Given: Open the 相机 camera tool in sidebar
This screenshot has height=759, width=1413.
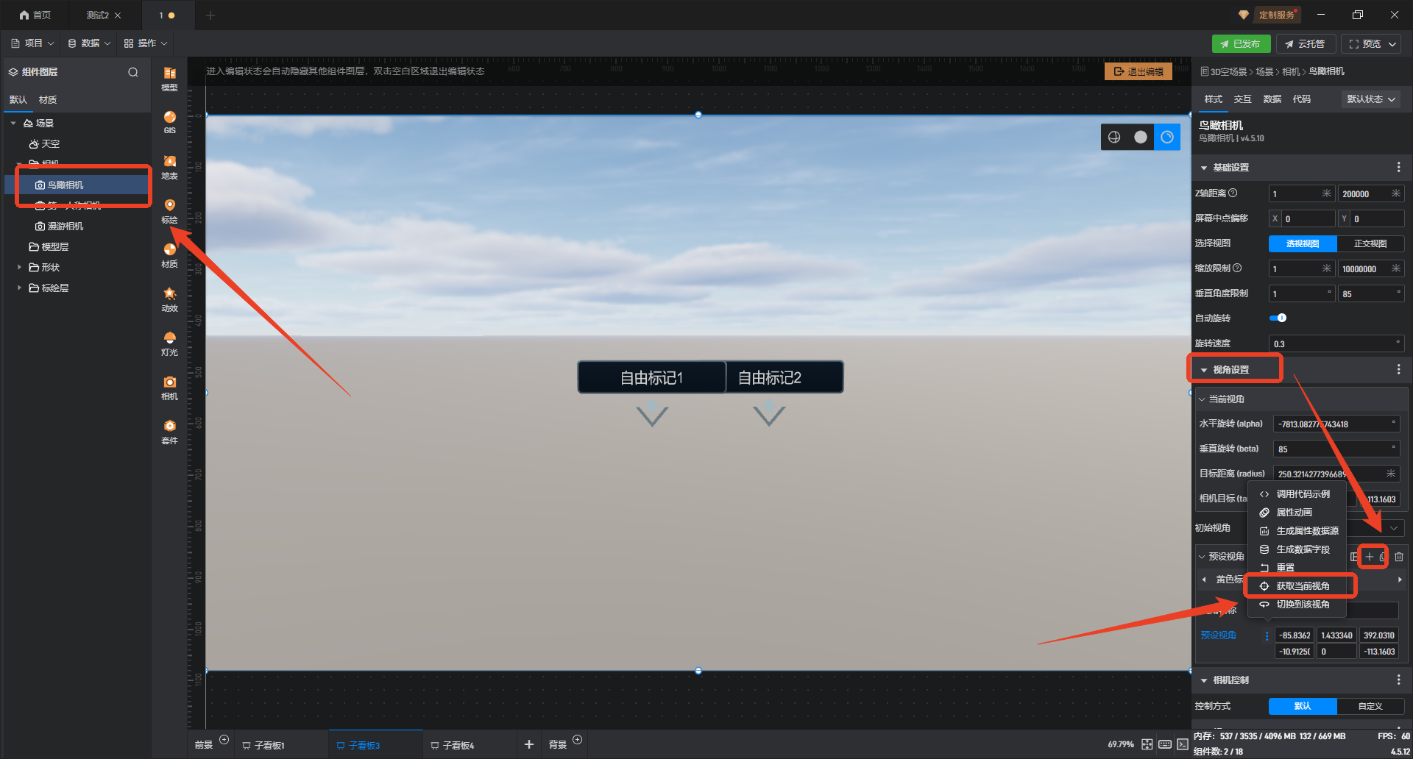Looking at the screenshot, I should [169, 387].
